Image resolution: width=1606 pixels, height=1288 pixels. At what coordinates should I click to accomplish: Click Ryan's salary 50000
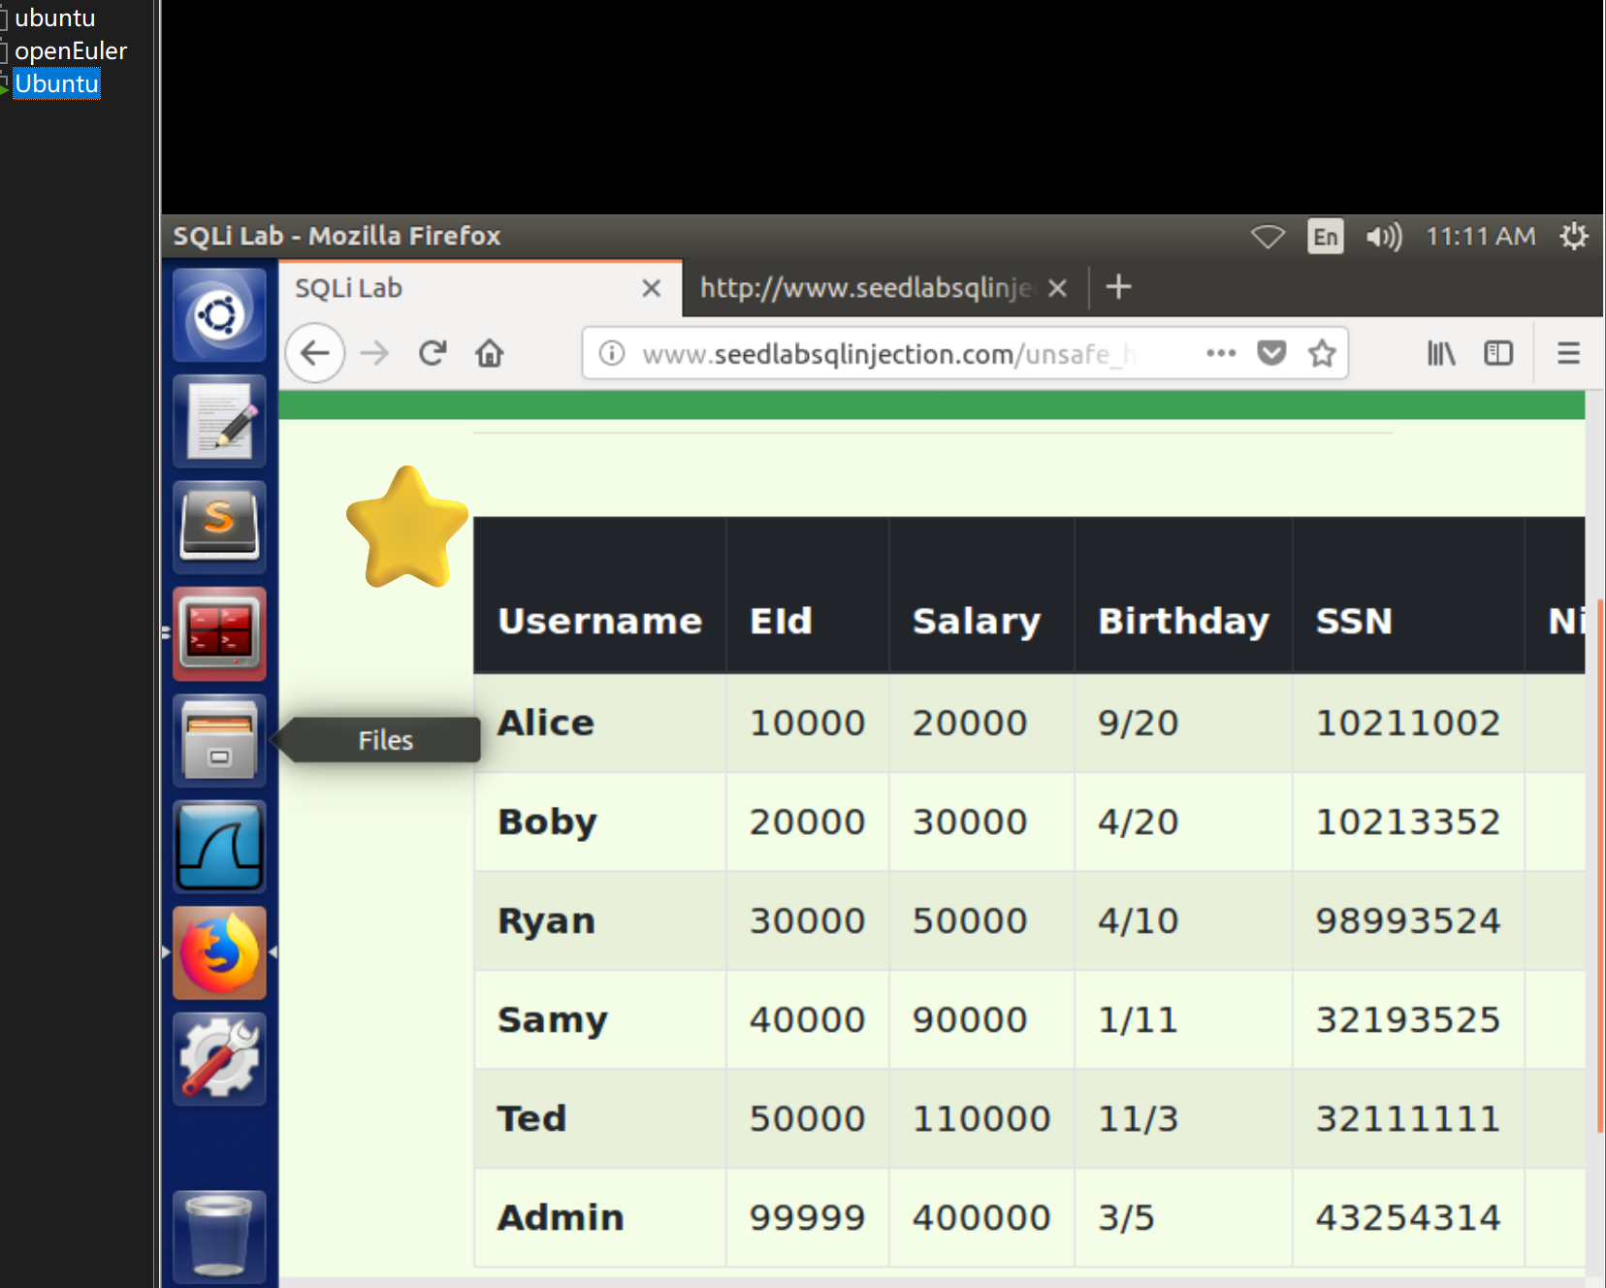coord(970,920)
